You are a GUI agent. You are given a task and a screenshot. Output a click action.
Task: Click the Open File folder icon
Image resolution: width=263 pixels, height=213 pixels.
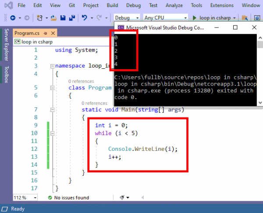[54, 18]
